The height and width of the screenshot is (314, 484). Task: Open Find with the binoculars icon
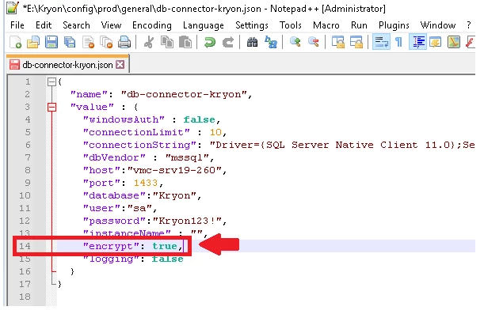(252, 42)
